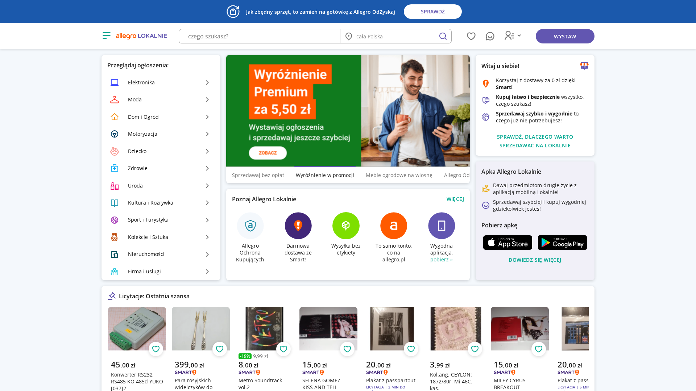Image resolution: width=696 pixels, height=391 pixels.
Task: Open the Nieruchomości category
Action: [x=161, y=254]
